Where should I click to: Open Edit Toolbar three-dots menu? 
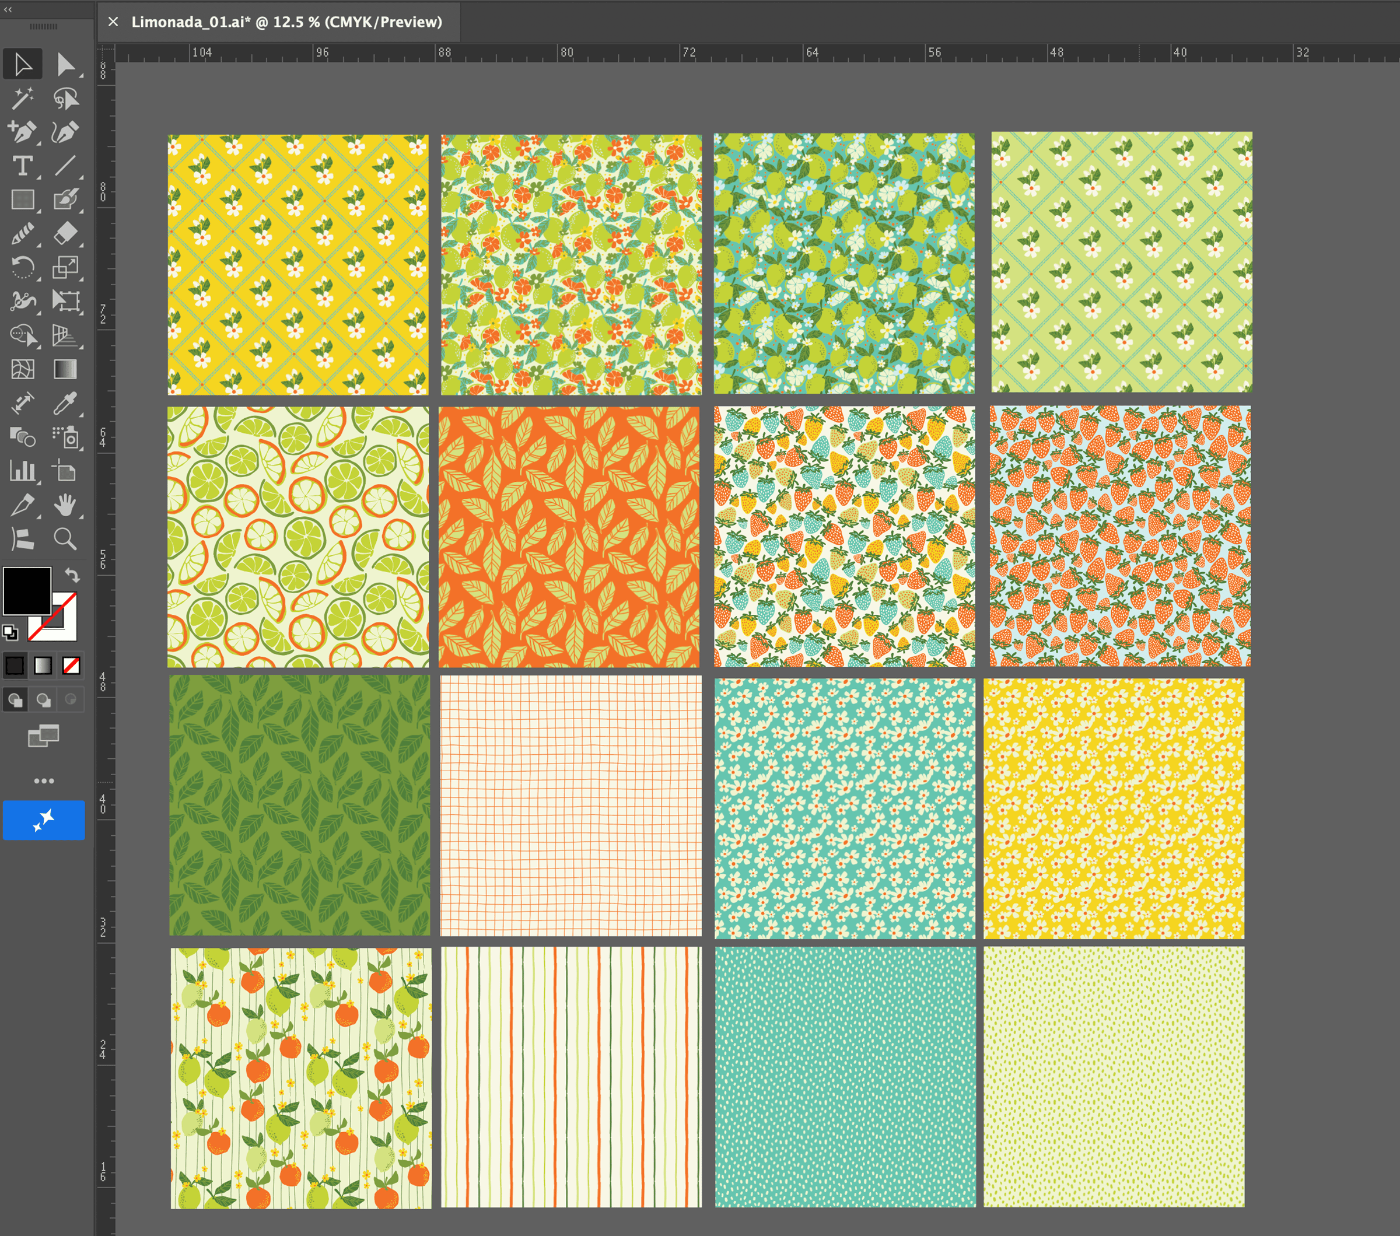(43, 780)
